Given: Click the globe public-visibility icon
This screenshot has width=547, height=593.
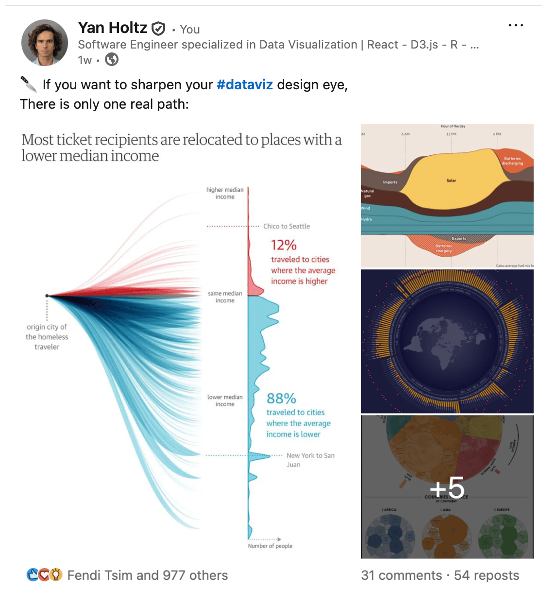Looking at the screenshot, I should 112,60.
